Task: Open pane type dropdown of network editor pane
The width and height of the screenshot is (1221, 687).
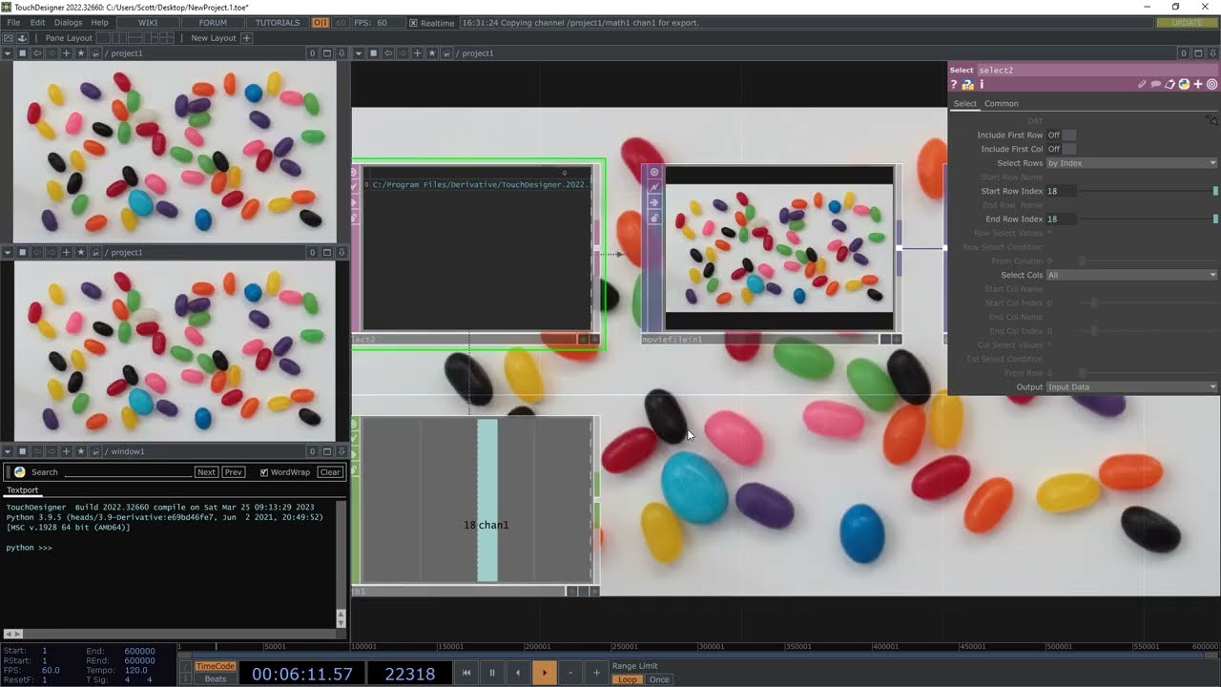Action: [359, 53]
